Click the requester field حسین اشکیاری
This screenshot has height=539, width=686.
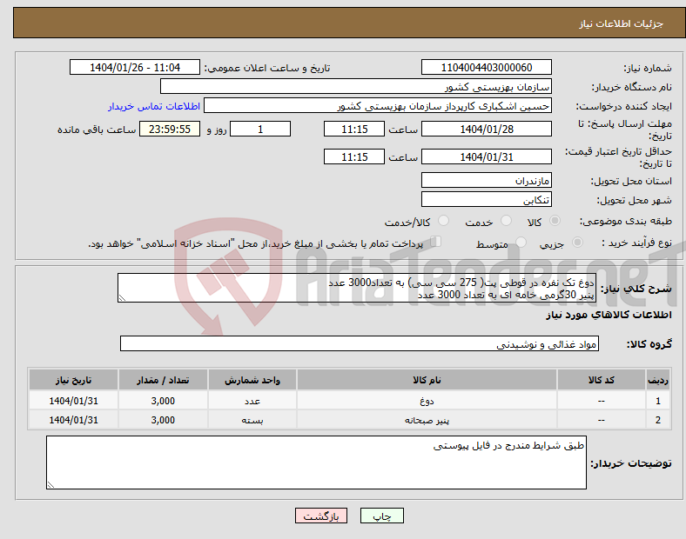point(378,106)
